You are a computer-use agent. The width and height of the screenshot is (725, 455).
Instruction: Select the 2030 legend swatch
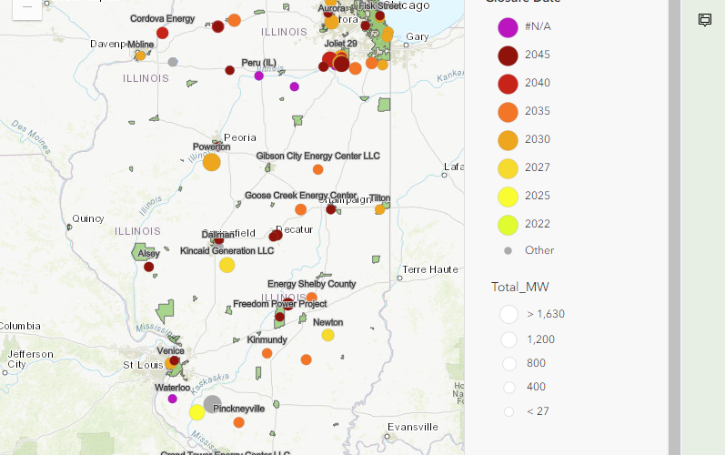point(508,140)
